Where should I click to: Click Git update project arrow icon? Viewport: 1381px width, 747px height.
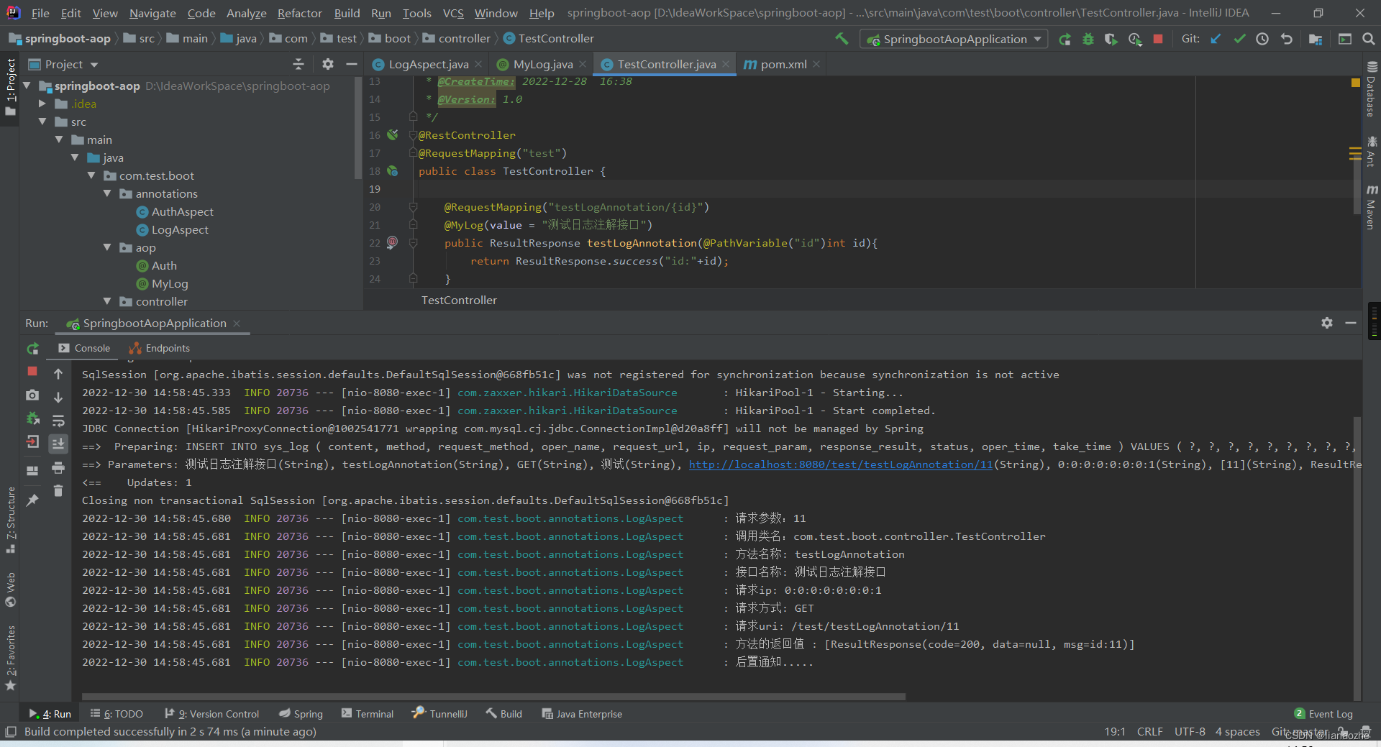(1216, 39)
